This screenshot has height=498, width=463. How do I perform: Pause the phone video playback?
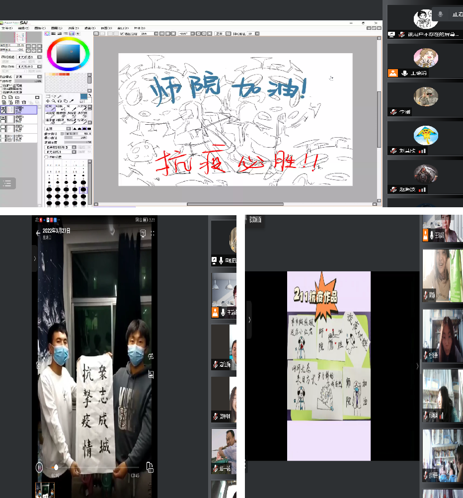coord(39,467)
